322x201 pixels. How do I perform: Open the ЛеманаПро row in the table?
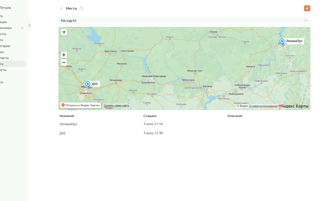(184, 124)
